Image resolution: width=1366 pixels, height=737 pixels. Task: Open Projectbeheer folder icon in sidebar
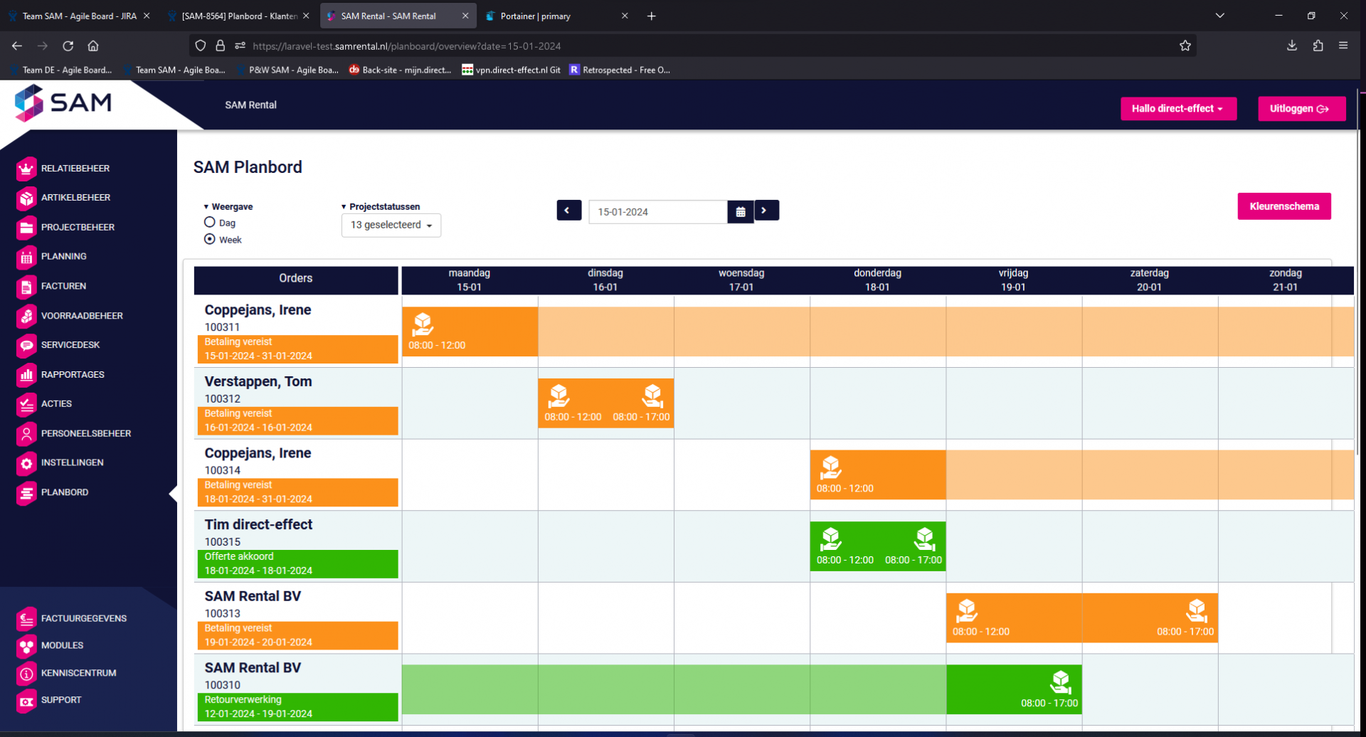click(x=26, y=228)
